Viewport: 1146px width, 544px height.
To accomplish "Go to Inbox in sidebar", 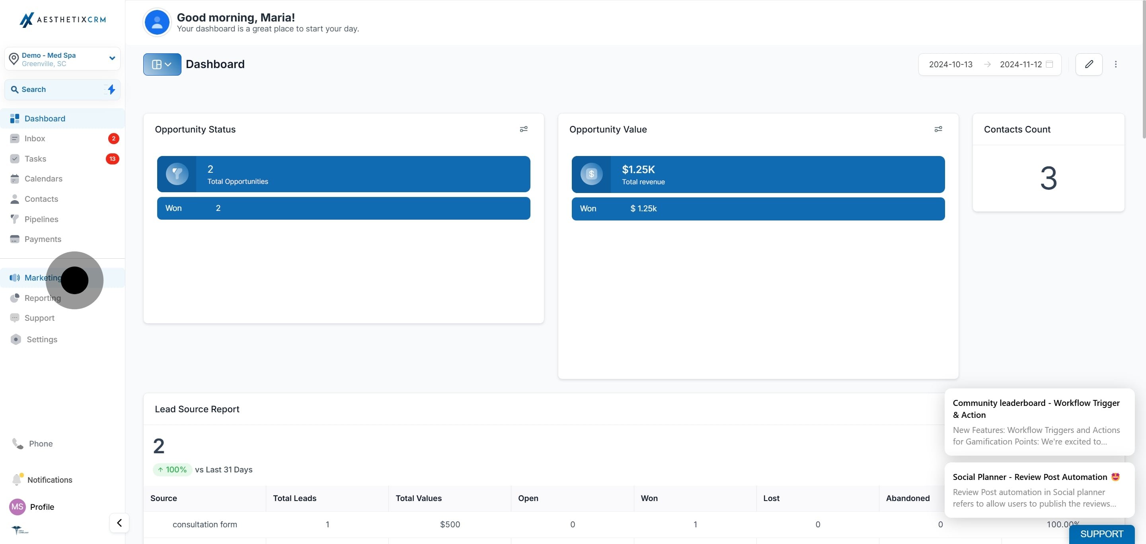I will pos(35,138).
